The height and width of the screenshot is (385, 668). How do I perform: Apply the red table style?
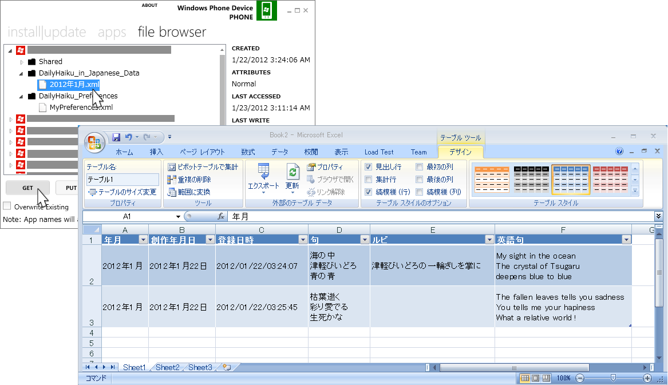click(x=610, y=179)
